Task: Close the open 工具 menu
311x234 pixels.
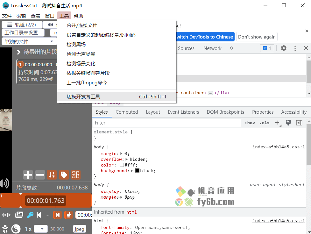Action: click(64, 16)
